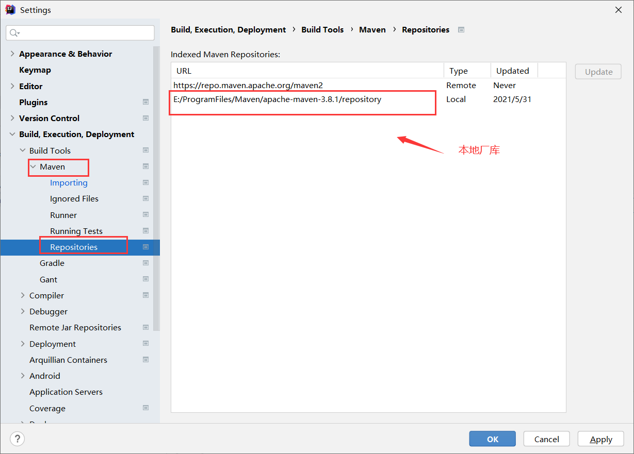This screenshot has height=454, width=634.
Task: Click the project-level icon beside Gant
Action: click(145, 279)
